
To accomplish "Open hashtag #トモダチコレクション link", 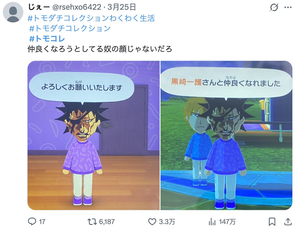I will click(70, 28).
